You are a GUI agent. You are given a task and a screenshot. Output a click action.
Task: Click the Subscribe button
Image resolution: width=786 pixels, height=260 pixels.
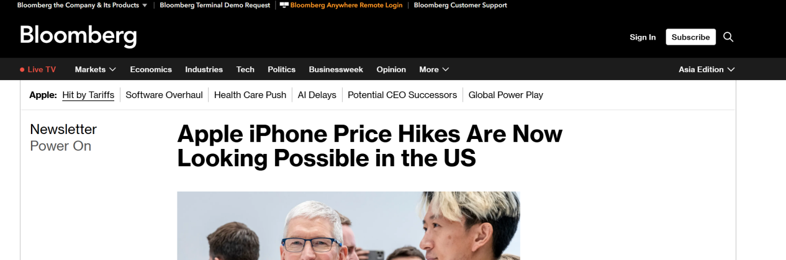(x=690, y=37)
